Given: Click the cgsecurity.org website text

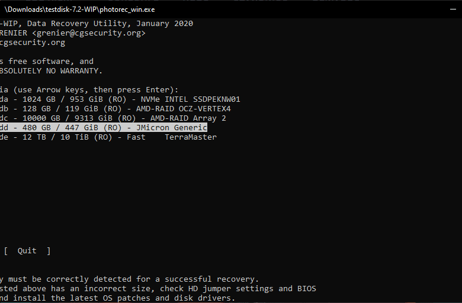Looking at the screenshot, I should 33,43.
